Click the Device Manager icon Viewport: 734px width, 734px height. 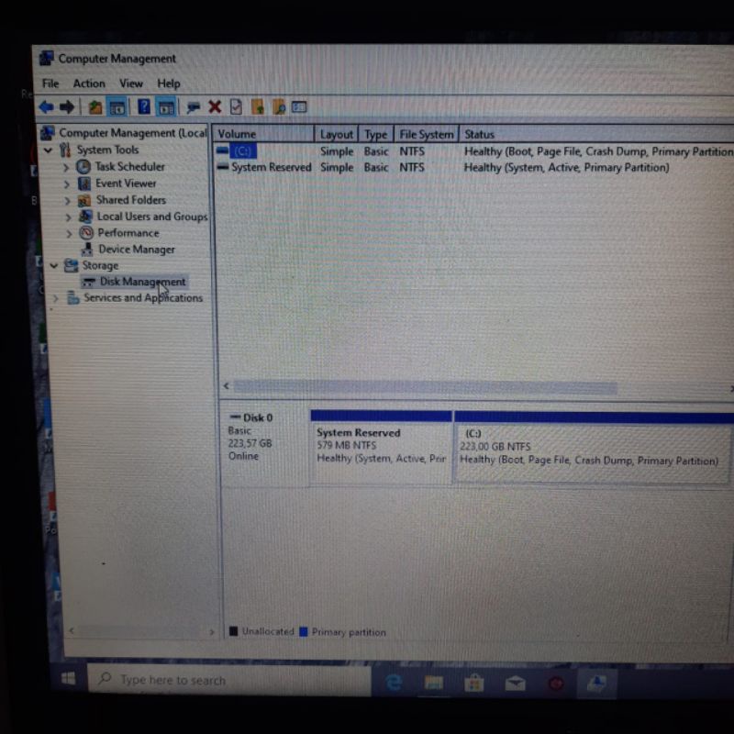coord(86,249)
